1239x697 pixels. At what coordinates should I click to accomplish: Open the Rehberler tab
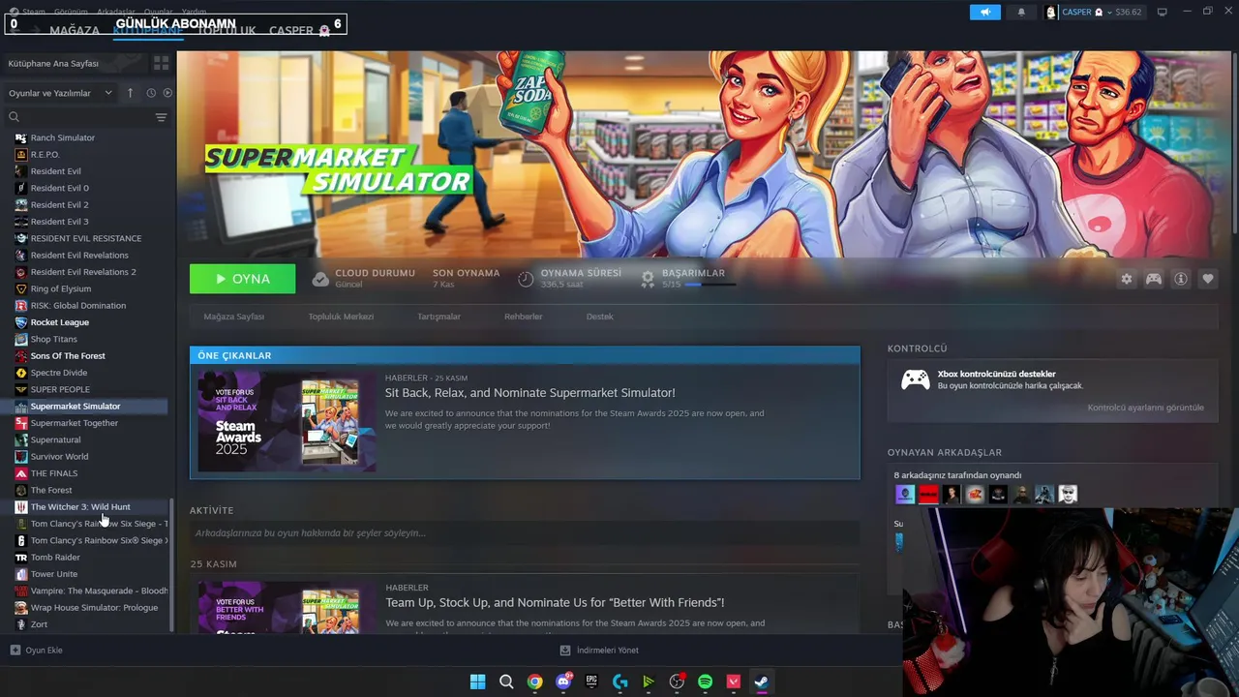click(x=523, y=317)
